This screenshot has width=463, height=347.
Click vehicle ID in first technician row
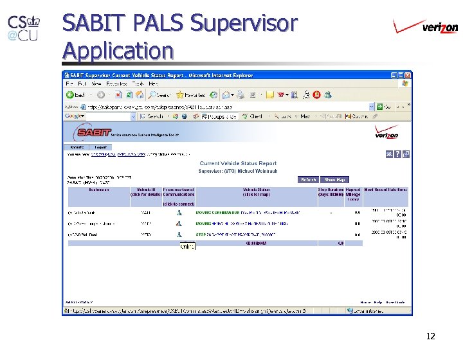146,213
